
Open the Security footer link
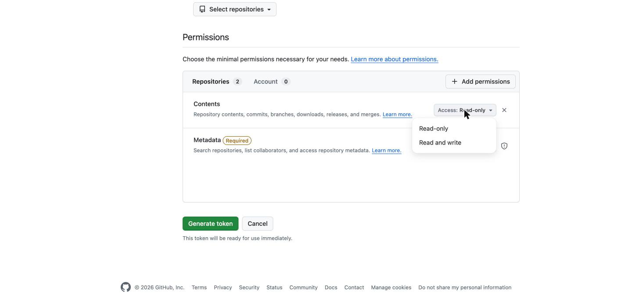point(249,287)
